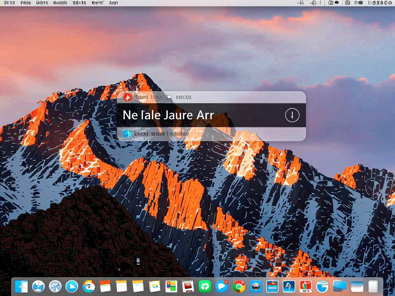This screenshot has width=395, height=296.
Task: Click the "Ne Iale Jaure Arr" search text field
Action: 199,115
